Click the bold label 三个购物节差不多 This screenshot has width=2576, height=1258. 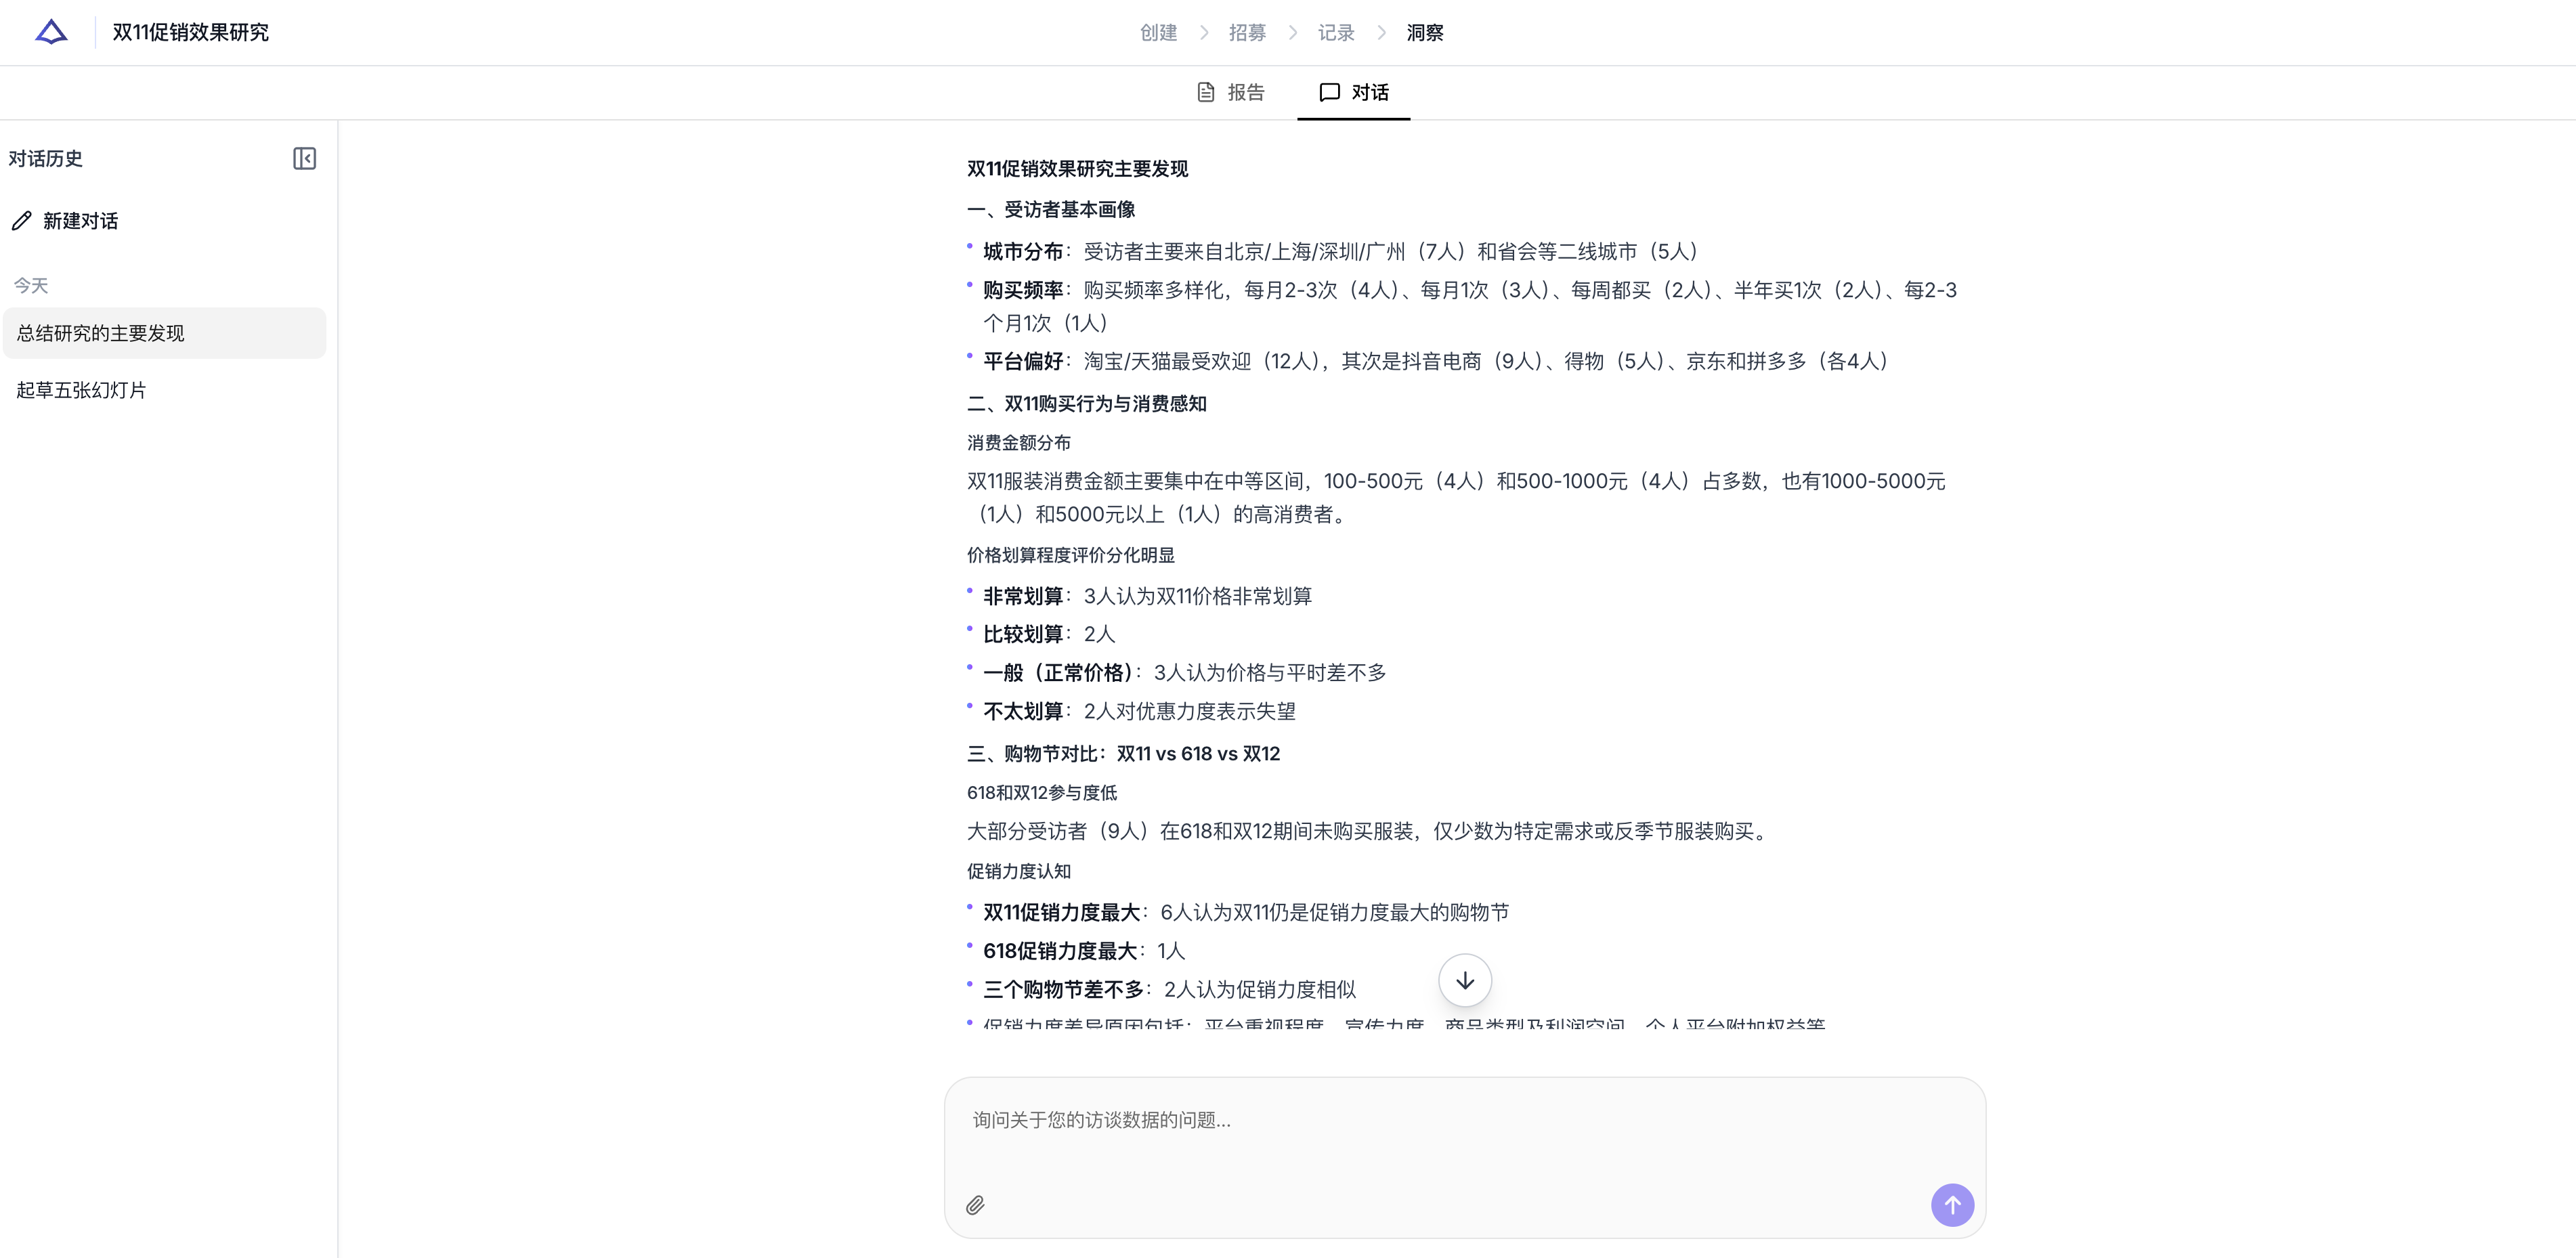click(1063, 990)
